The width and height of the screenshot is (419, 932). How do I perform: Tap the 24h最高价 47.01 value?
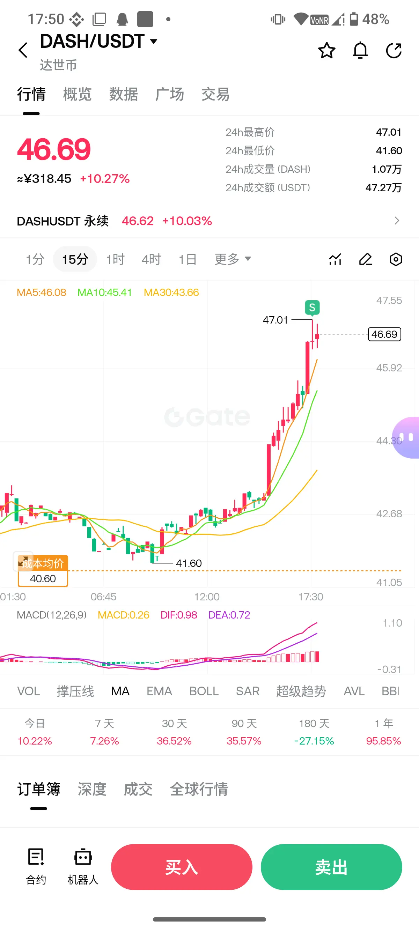coord(389,132)
